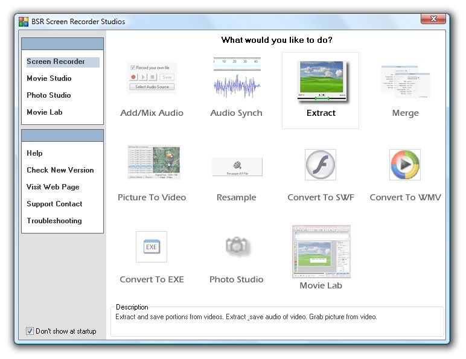Click the Photo Studio label under camera
Screen dimensions: 466x359
(x=236, y=279)
